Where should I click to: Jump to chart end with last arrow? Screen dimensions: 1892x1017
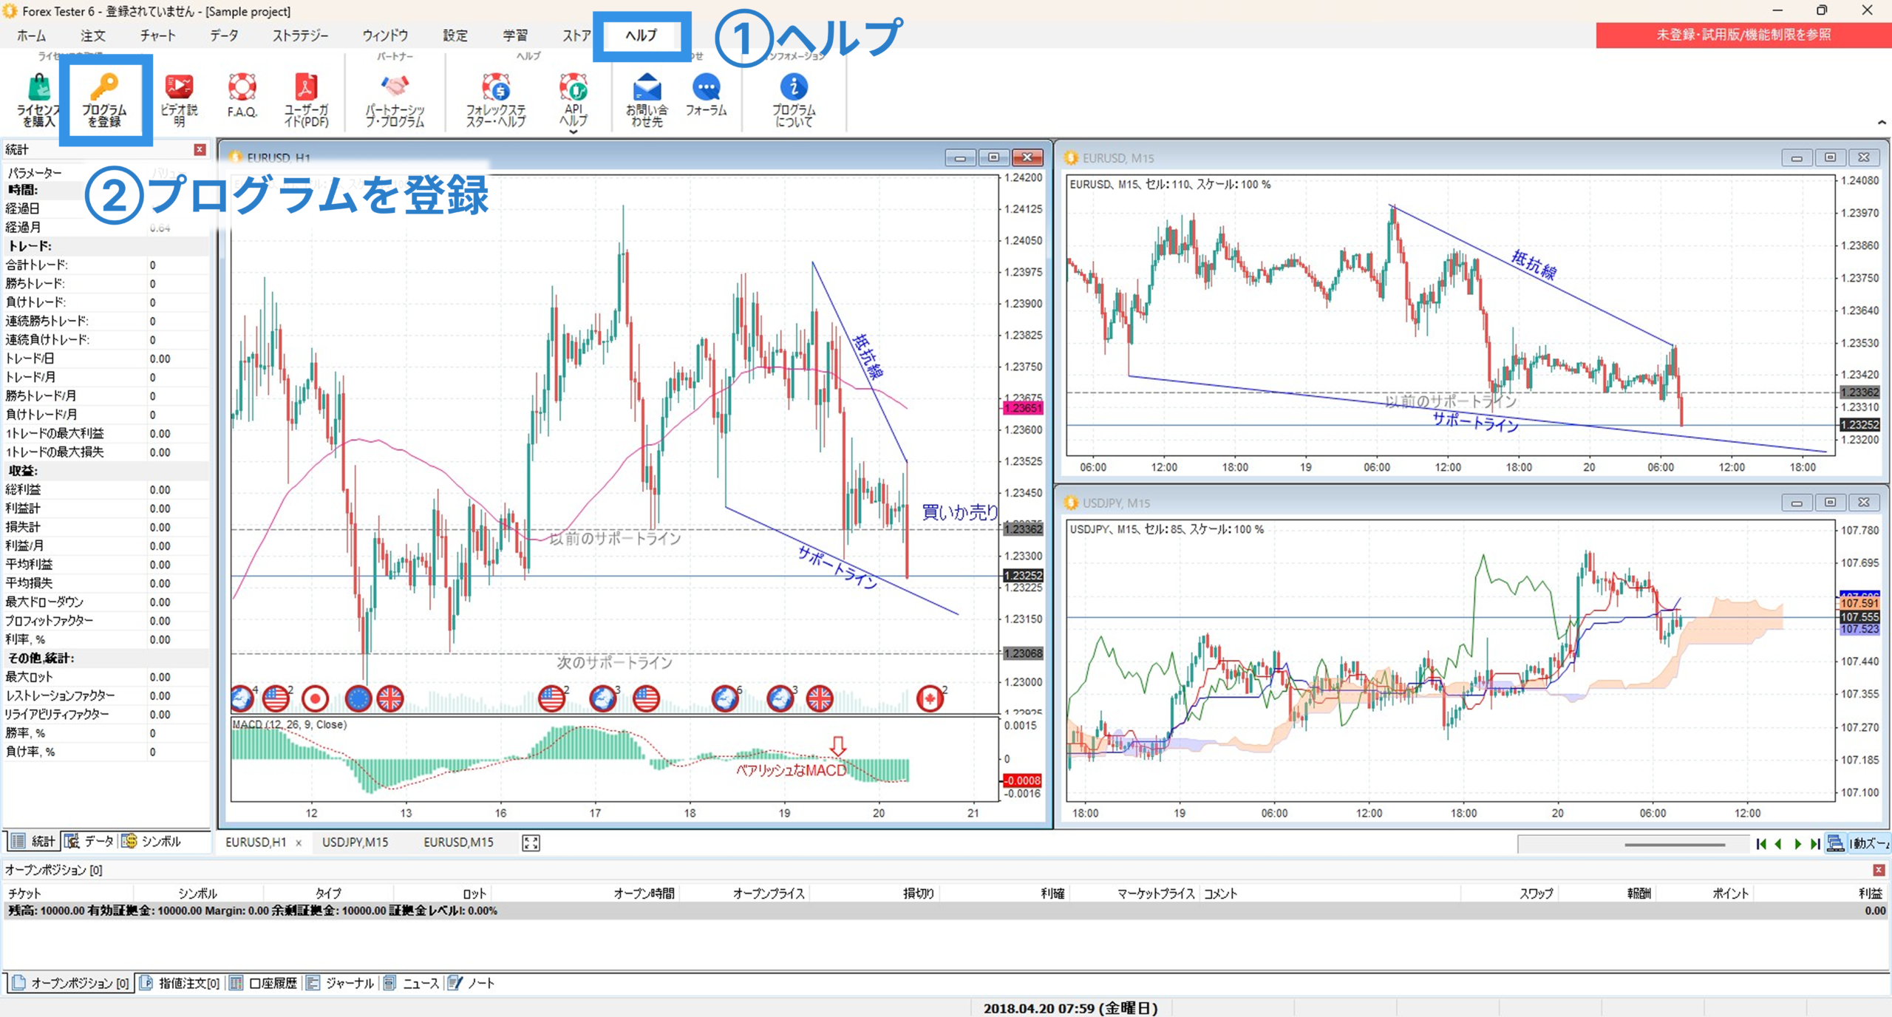[x=1816, y=843]
